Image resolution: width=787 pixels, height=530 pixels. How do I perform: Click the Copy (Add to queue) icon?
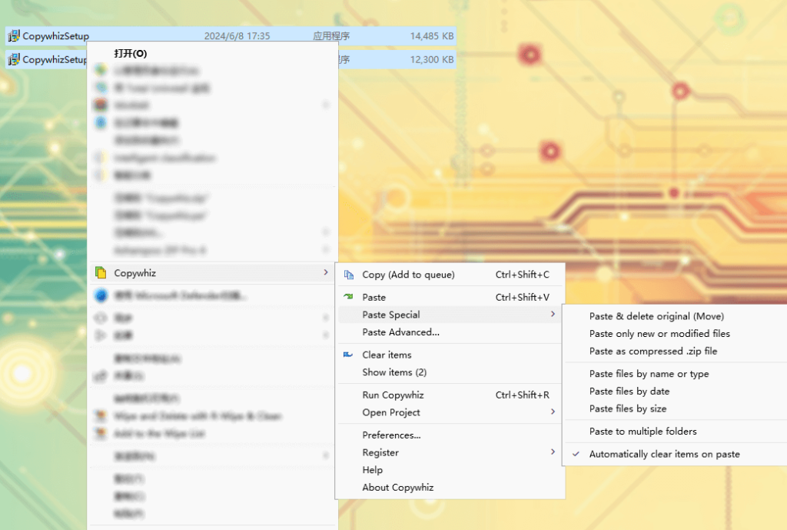click(x=348, y=275)
